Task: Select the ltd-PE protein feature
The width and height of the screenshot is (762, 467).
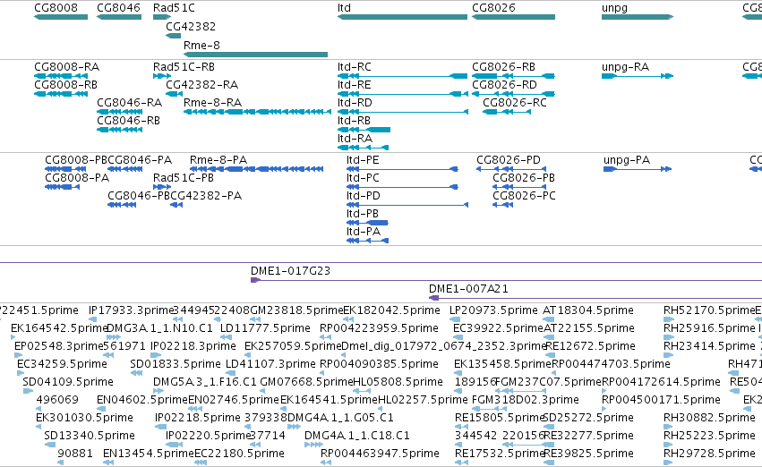Action: coord(402,169)
